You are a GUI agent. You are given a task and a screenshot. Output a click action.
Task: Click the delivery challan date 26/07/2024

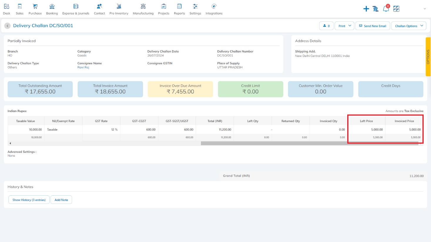point(155,55)
